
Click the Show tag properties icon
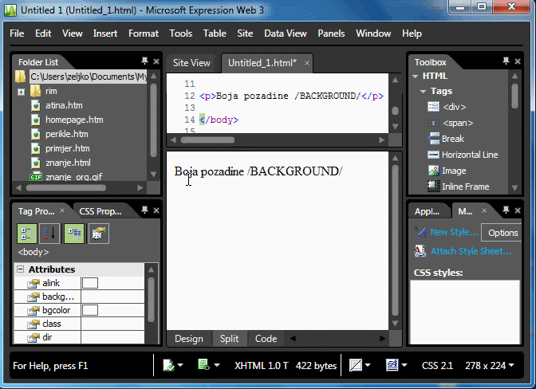click(x=99, y=234)
